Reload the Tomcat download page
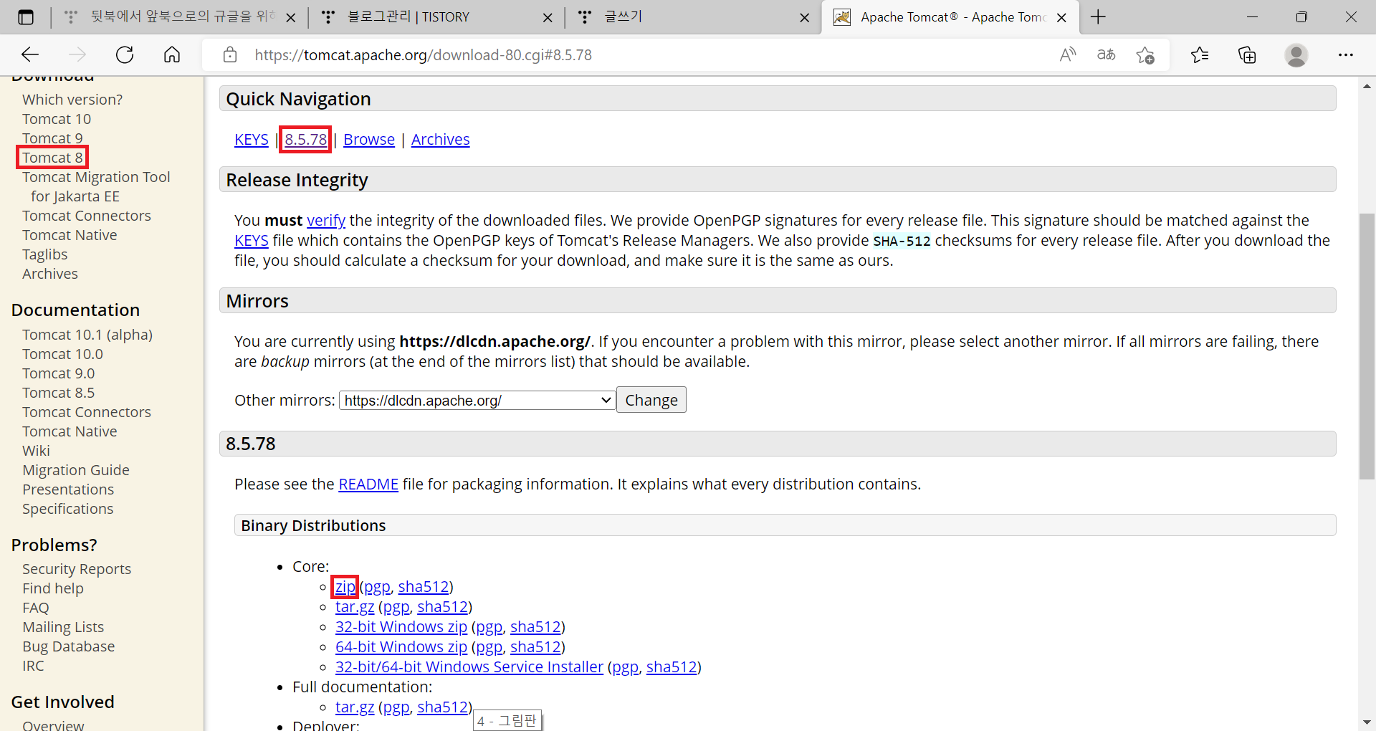 [x=125, y=54]
